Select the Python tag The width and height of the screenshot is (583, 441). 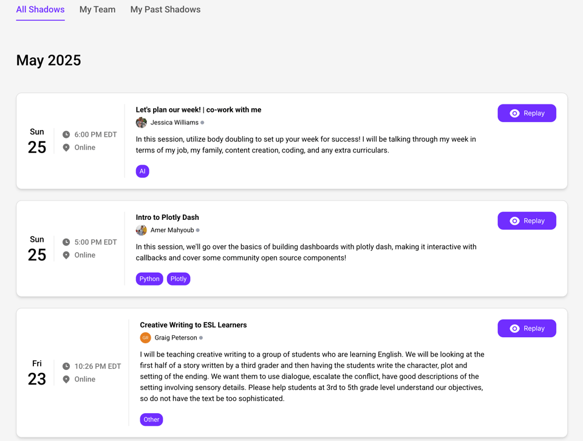pos(149,279)
